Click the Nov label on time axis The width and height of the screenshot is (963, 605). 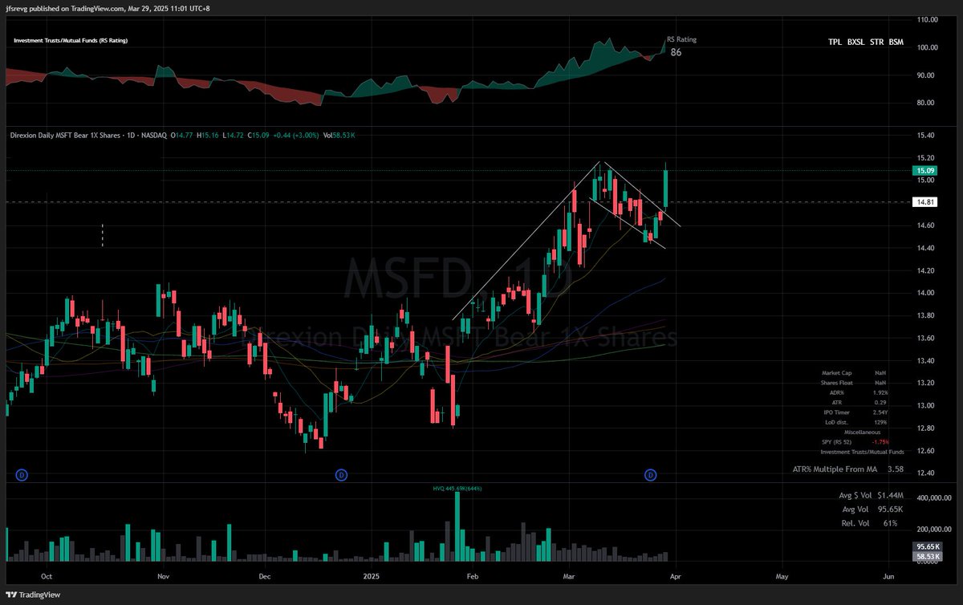coord(163,576)
